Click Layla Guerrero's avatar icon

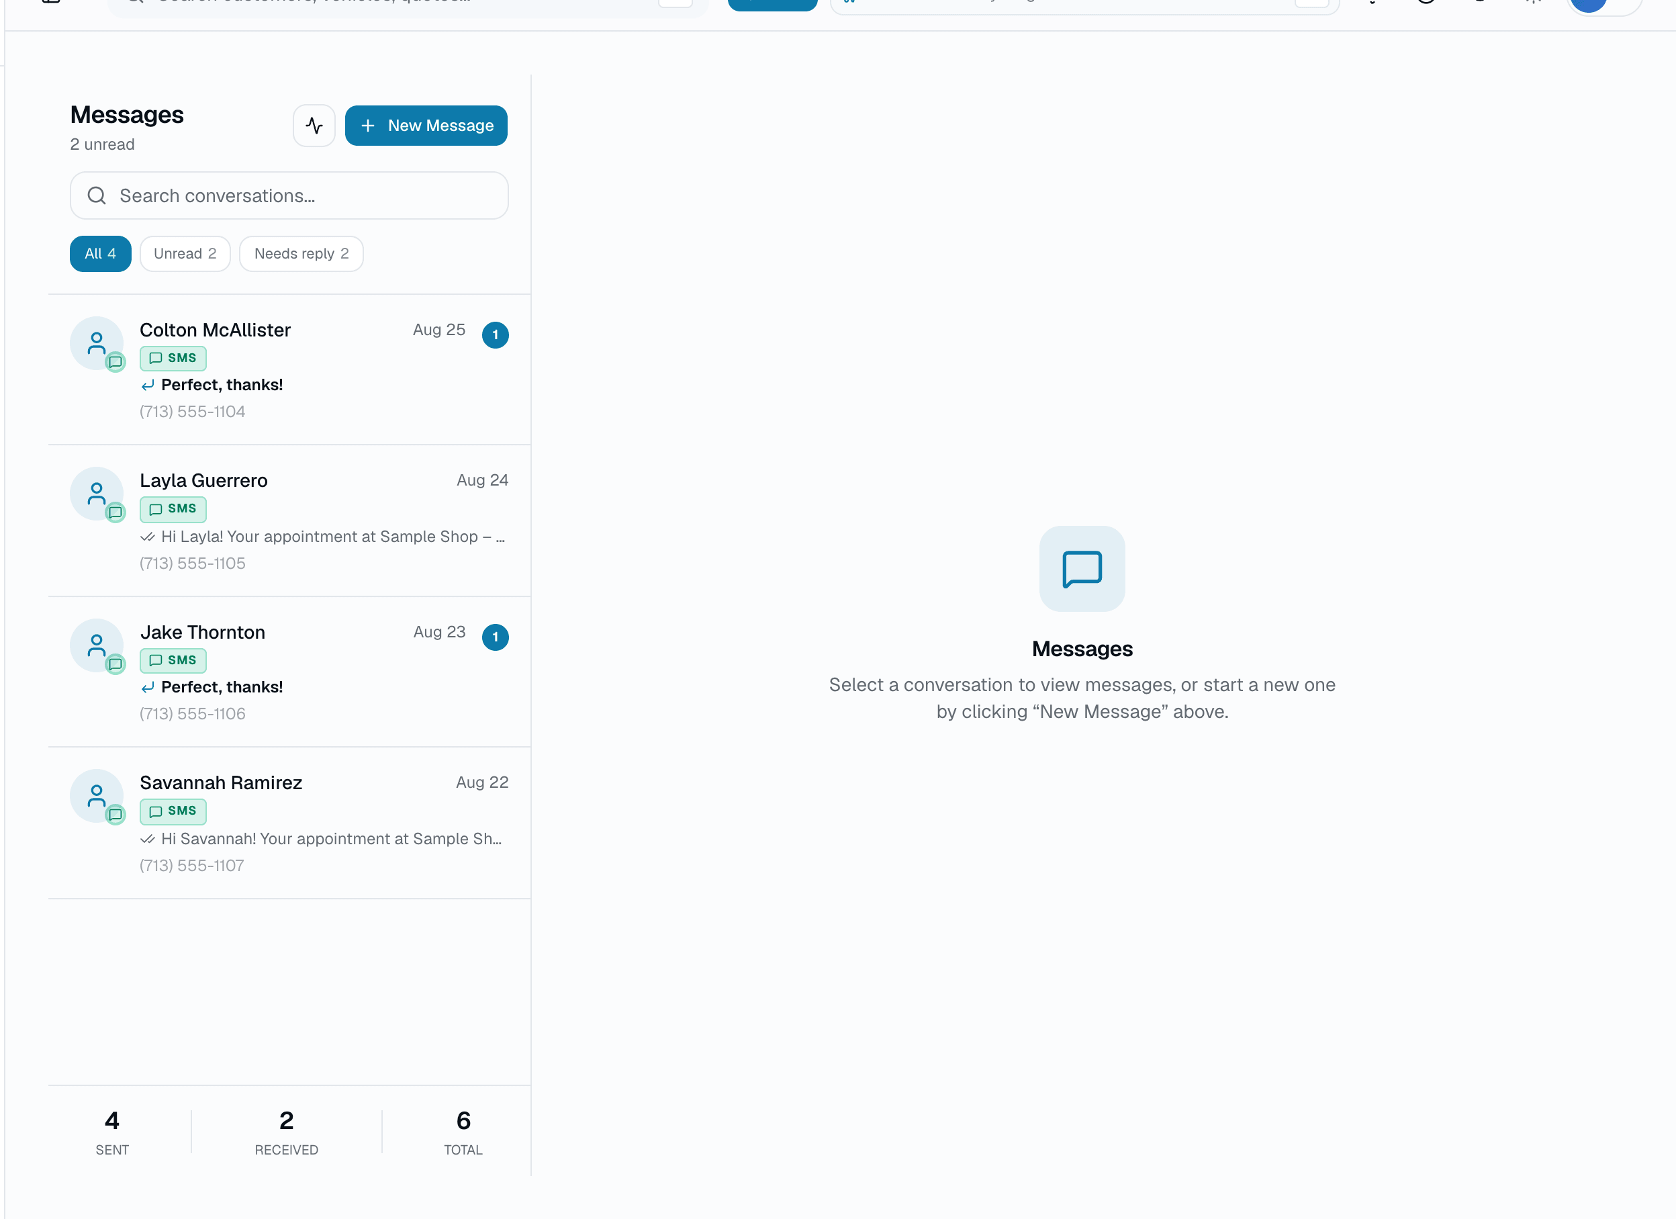97,494
